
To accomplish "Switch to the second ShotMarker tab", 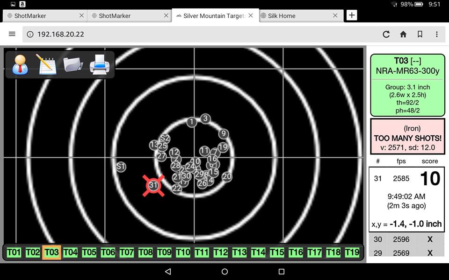I will coord(130,16).
